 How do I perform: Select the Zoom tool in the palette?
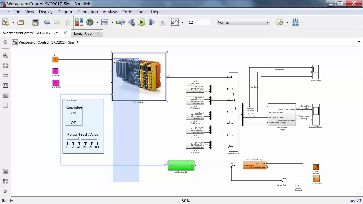(x=5, y=56)
